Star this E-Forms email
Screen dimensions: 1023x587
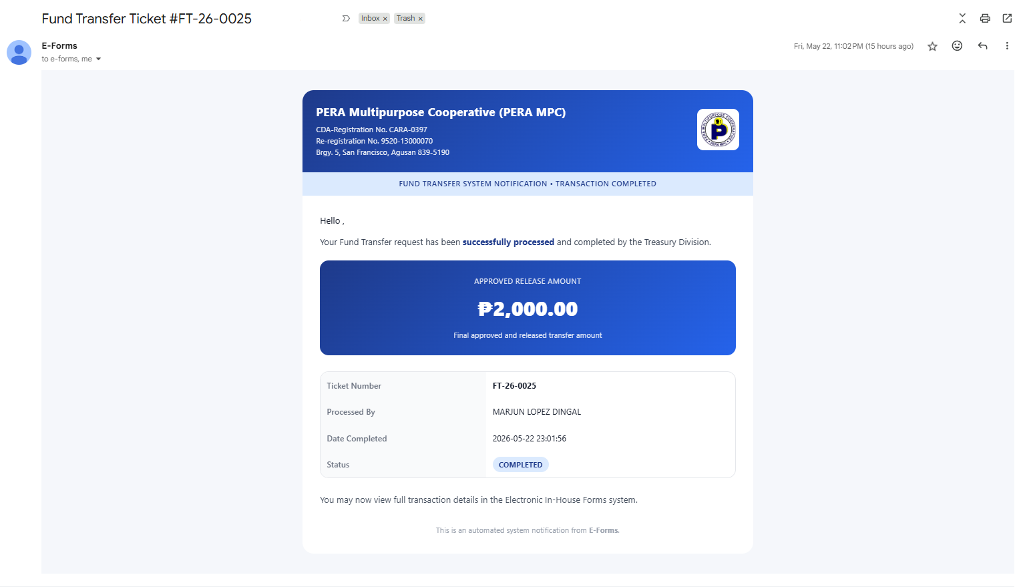[x=932, y=46]
